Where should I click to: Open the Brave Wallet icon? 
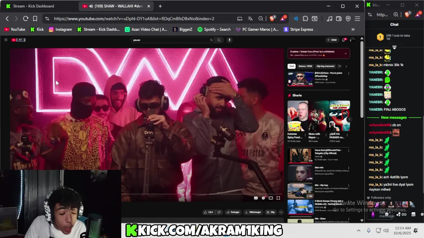pyautogui.click(x=339, y=19)
